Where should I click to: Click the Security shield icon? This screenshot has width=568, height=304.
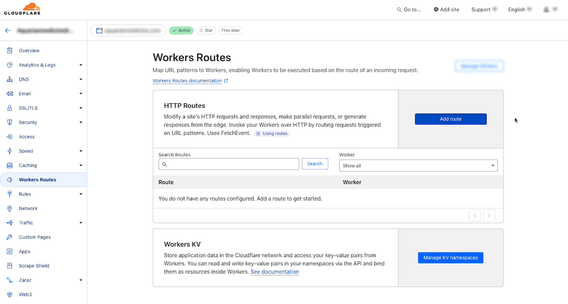pyautogui.click(x=10, y=122)
